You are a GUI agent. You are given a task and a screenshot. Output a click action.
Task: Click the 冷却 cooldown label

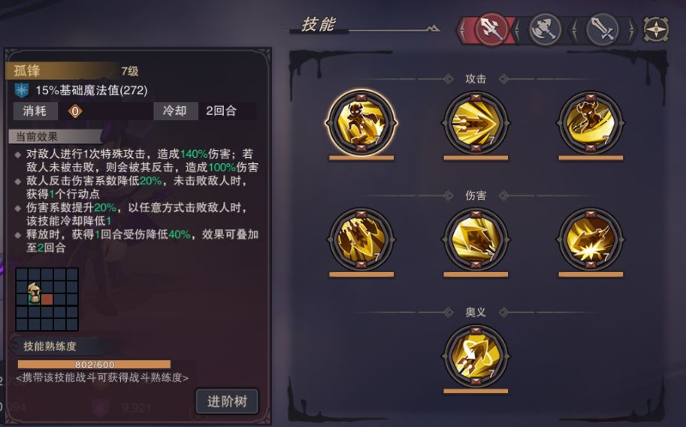pos(175,111)
